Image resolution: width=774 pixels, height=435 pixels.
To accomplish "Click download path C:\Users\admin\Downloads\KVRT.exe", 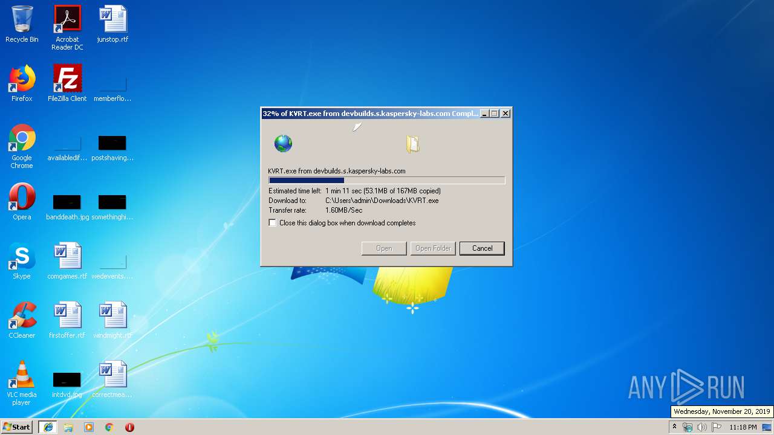I will pos(382,201).
